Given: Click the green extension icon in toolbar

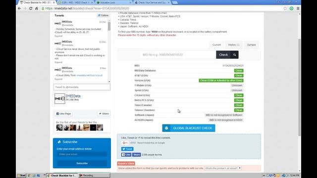Looking at the screenshot, I should (x=292, y=8).
